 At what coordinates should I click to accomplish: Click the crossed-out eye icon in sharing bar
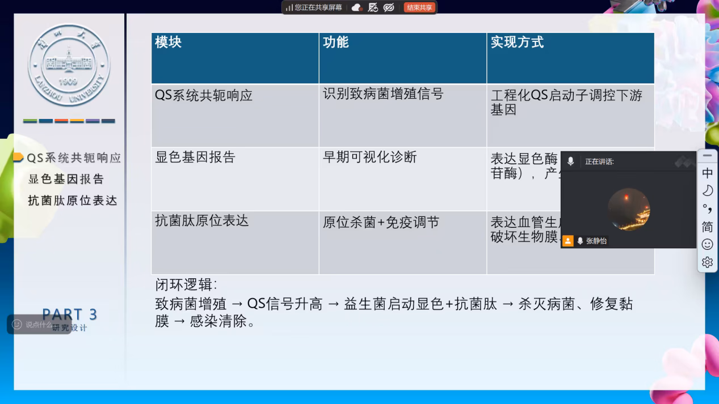389,7
